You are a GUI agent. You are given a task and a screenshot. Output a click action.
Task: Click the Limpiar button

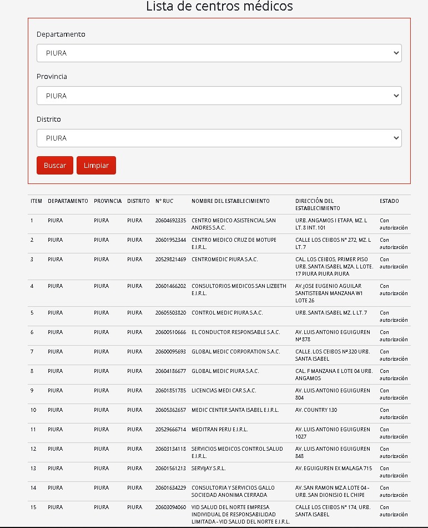[x=96, y=165]
